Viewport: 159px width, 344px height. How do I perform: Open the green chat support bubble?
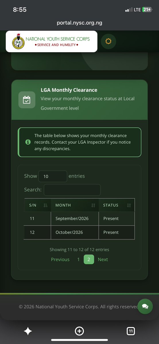point(145,306)
